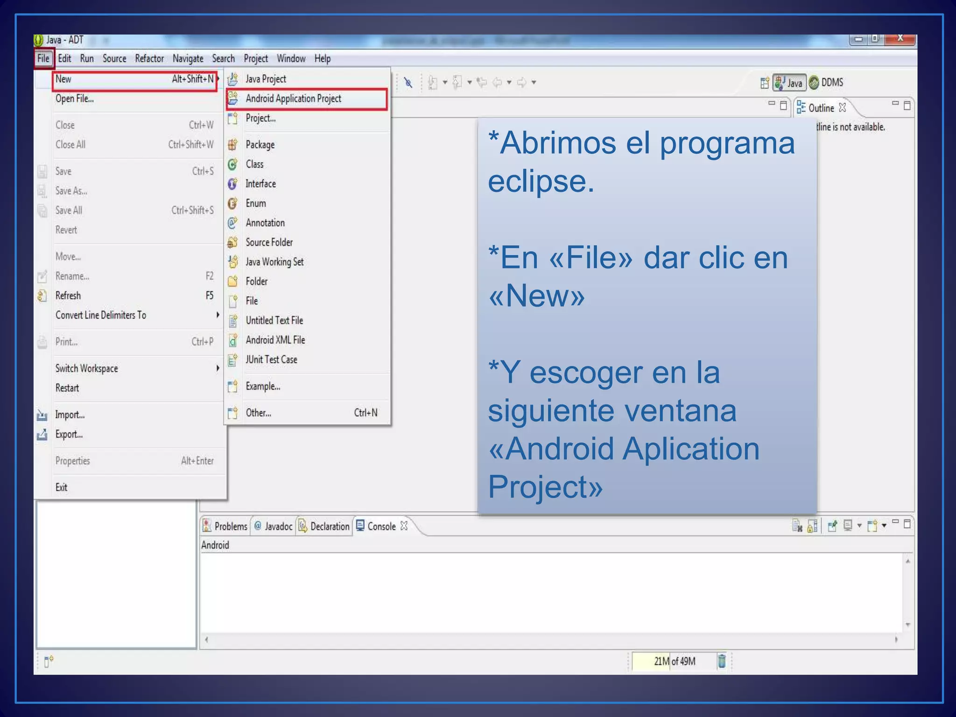The height and width of the screenshot is (717, 956).
Task: Open the new console dropdown arrow
Action: [x=884, y=526]
